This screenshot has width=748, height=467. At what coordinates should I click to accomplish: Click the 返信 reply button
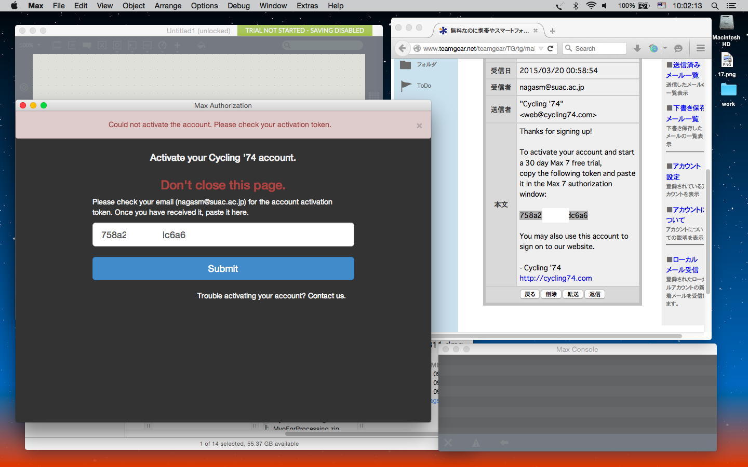click(595, 294)
